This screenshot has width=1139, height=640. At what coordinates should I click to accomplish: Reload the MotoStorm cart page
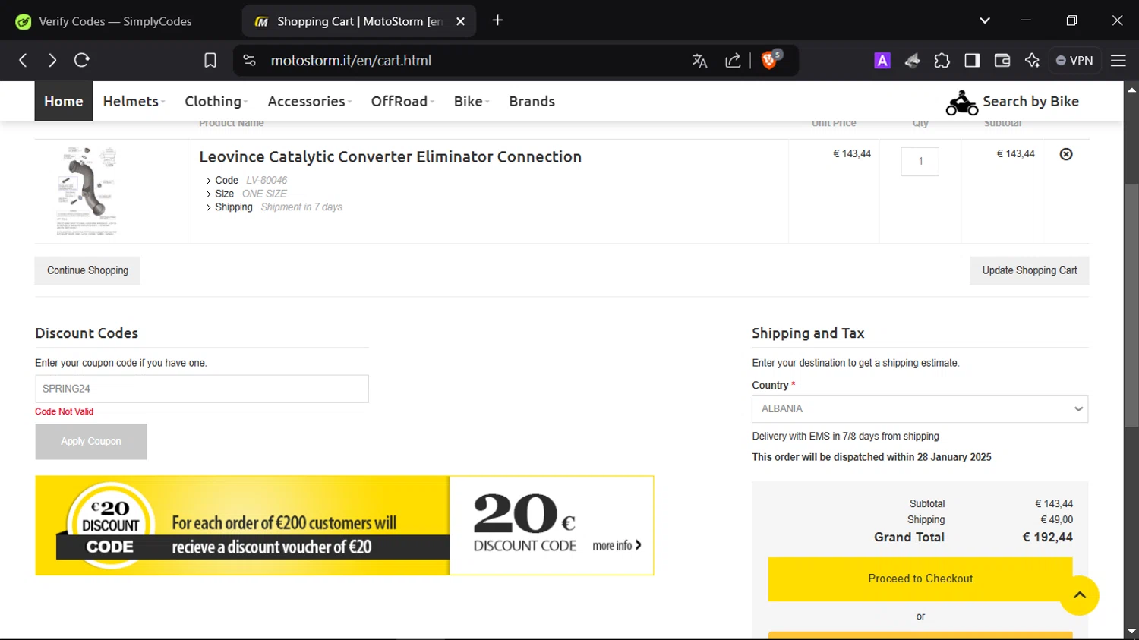[x=82, y=60]
